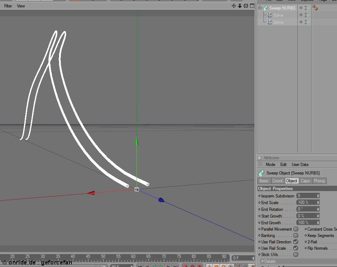337x267 pixels.
Task: Click the Object Properties section header
Action: (297, 189)
